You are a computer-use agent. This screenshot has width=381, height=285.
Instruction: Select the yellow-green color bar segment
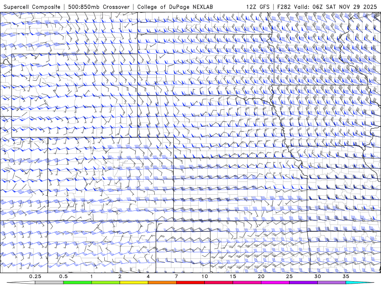(x=106, y=283)
